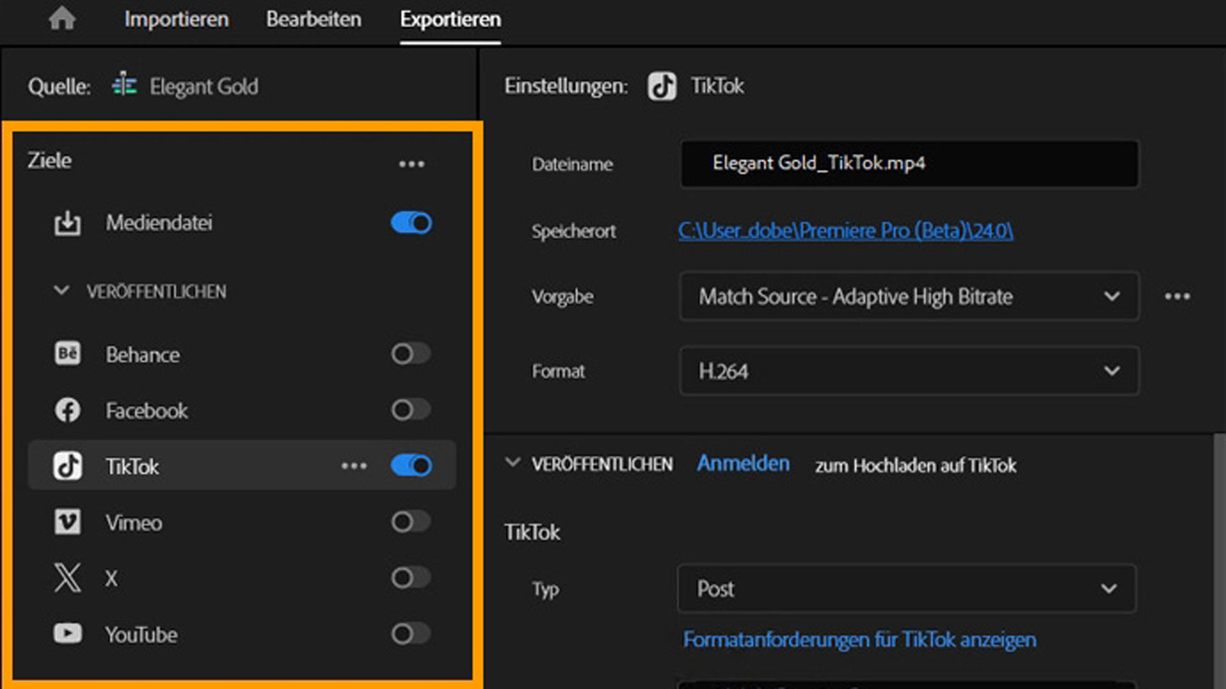
Task: Switch to the Importieren tab
Action: click(x=176, y=19)
